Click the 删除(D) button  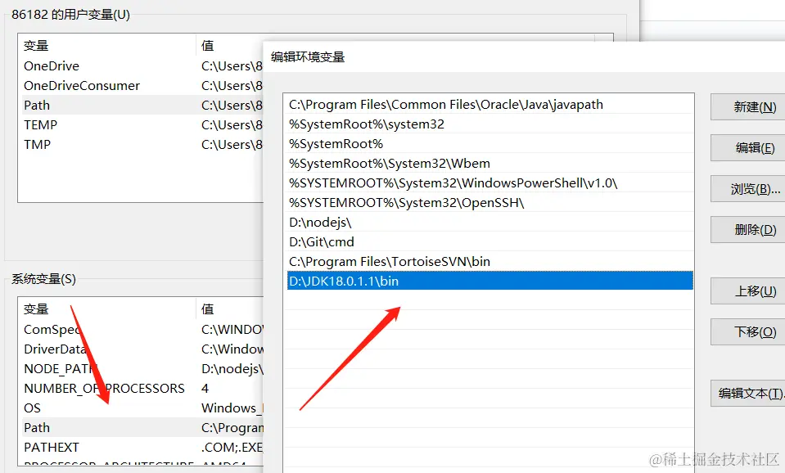(x=748, y=230)
